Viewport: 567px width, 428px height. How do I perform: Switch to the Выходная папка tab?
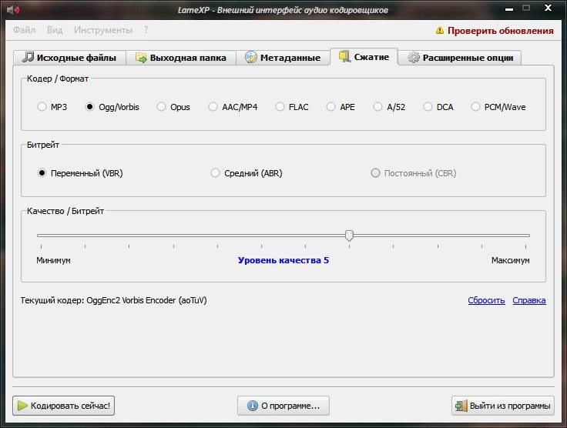coord(181,58)
